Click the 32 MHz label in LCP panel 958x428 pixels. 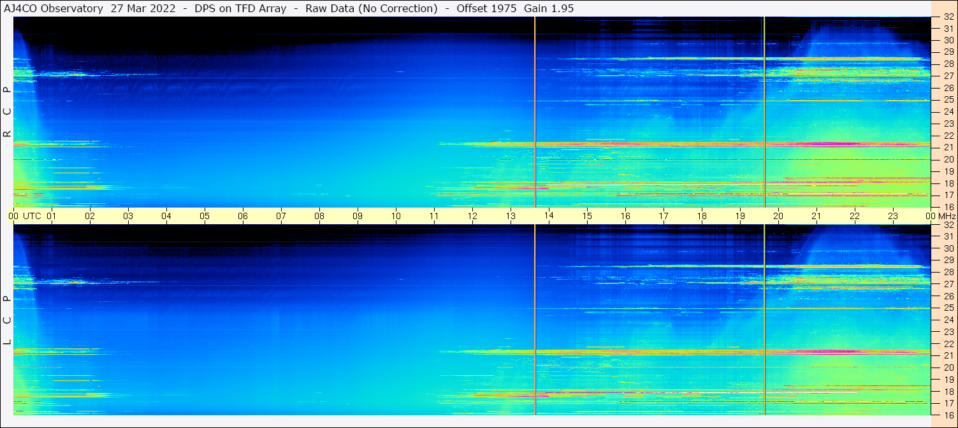click(948, 225)
